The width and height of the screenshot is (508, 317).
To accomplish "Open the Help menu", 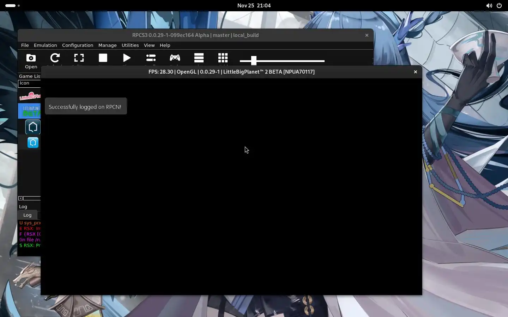I will (x=165, y=45).
